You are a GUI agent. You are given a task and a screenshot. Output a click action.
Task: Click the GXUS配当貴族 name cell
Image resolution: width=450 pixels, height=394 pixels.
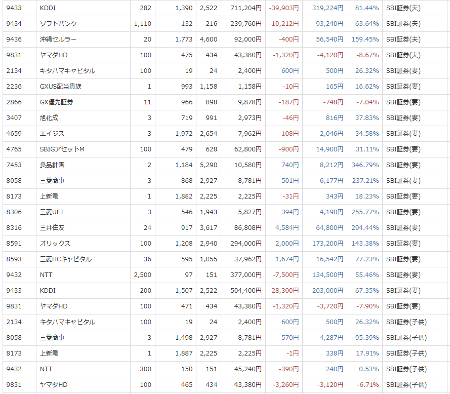pos(61,87)
